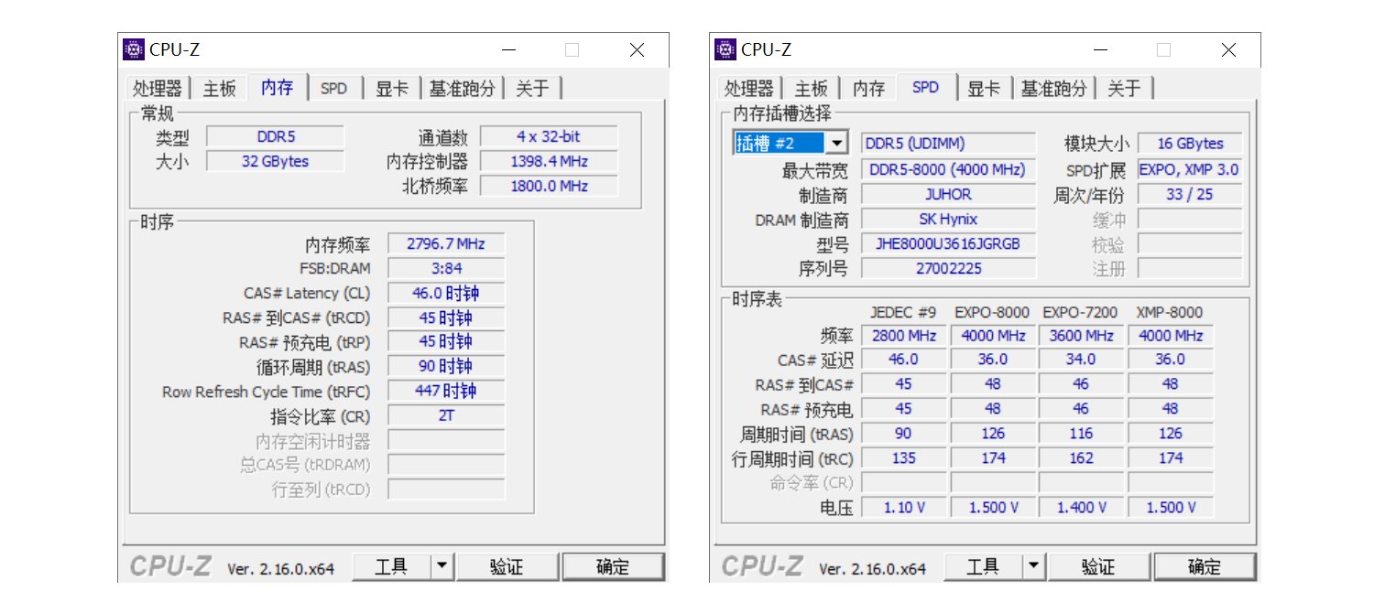Select SPD tab in right window
The height and width of the screenshot is (613, 1374).
coord(926,87)
